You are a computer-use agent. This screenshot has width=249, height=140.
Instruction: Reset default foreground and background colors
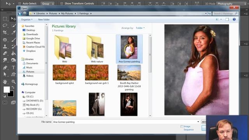pyautogui.click(x=4, y=96)
